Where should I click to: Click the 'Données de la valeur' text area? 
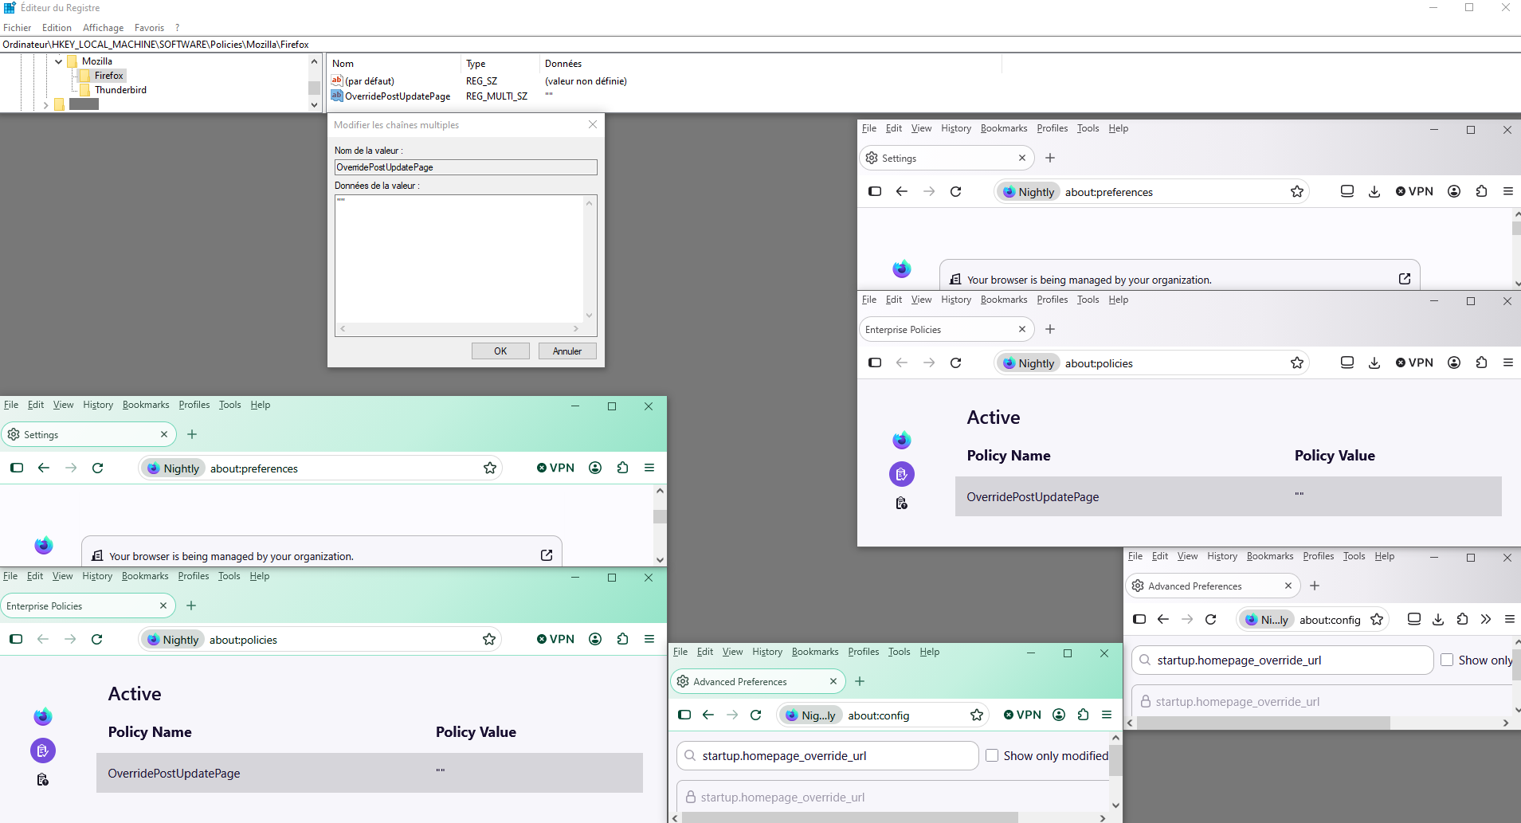[460, 258]
